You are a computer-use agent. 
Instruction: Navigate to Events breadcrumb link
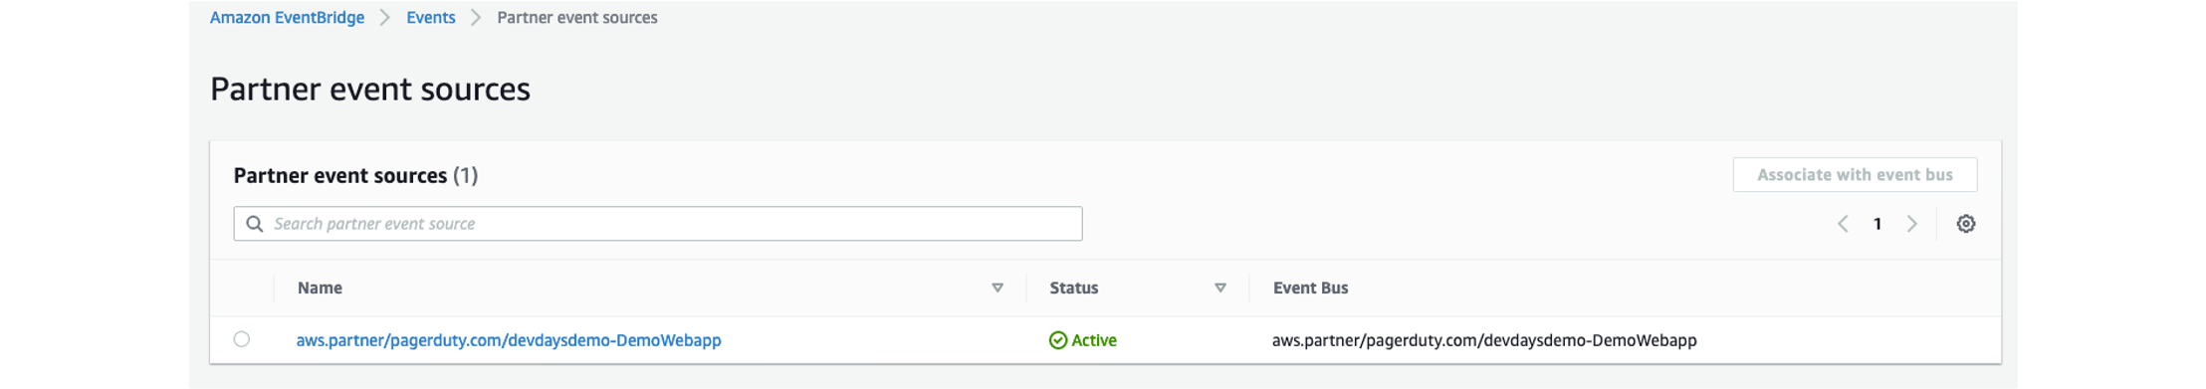click(431, 18)
